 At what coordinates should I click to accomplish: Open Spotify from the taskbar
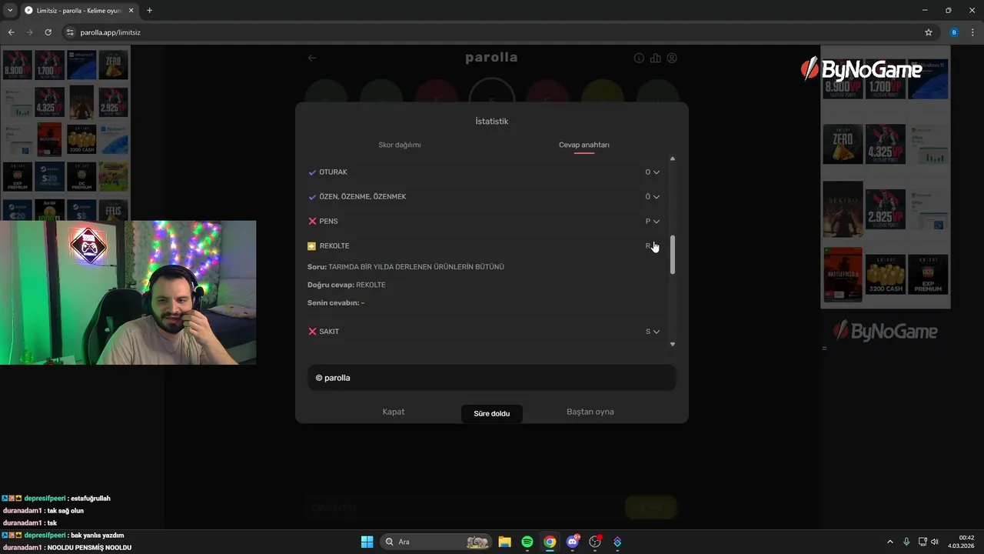(527, 542)
